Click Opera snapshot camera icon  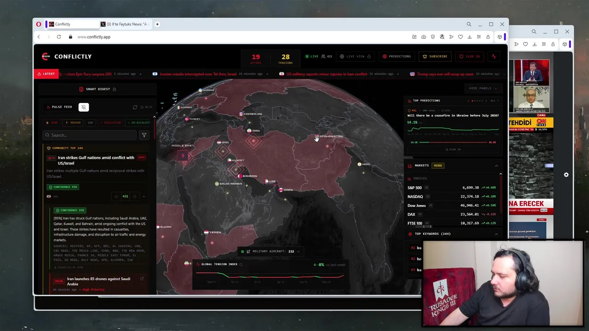click(x=423, y=37)
